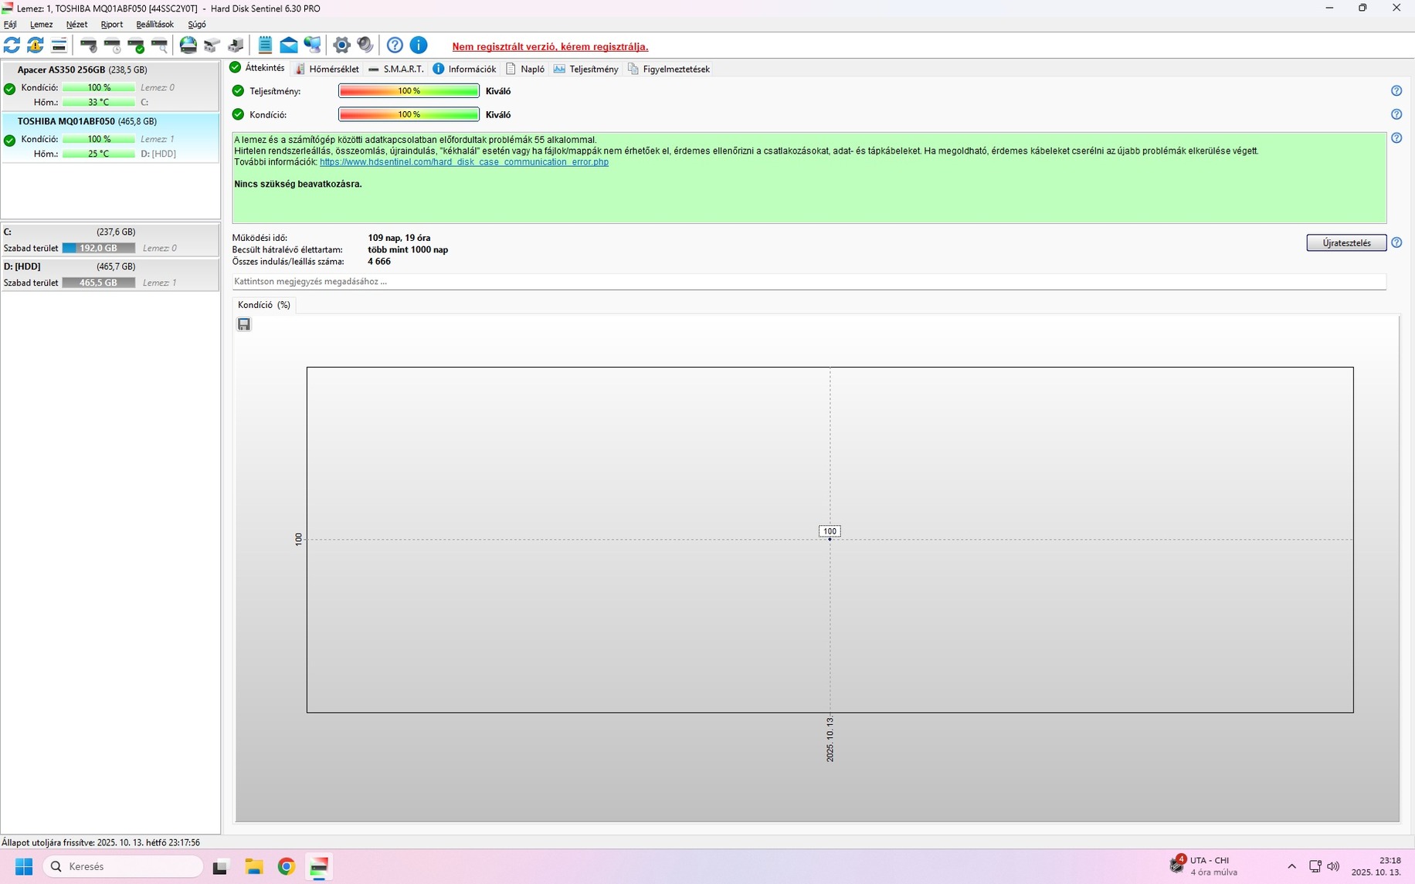
Task: Click the blue refresh arrows toolbar icon
Action: coord(12,46)
